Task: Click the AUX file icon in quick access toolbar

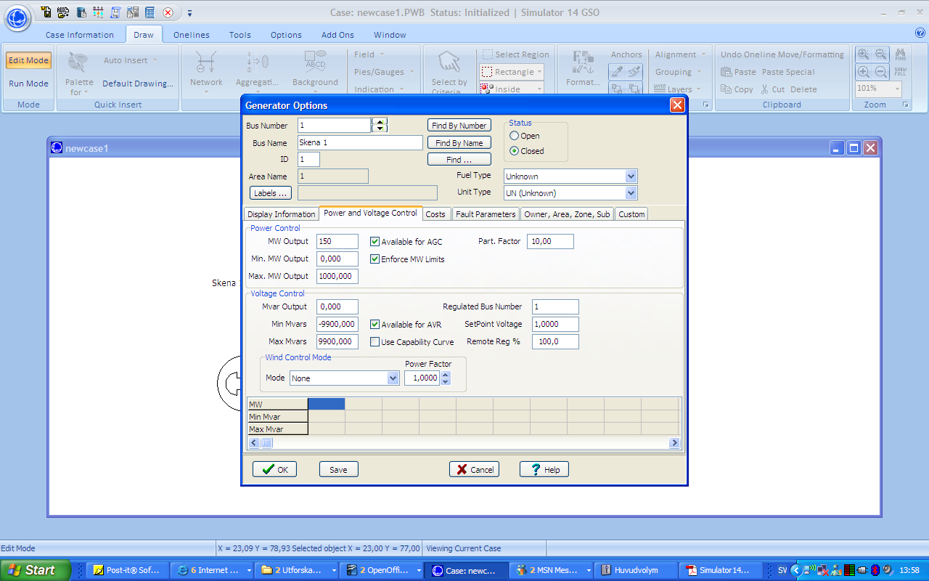Action: [63, 12]
